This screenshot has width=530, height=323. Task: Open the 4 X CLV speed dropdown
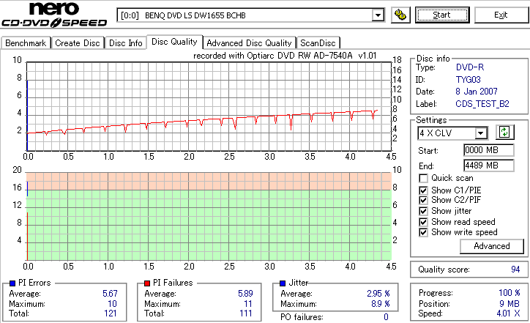tap(480, 133)
